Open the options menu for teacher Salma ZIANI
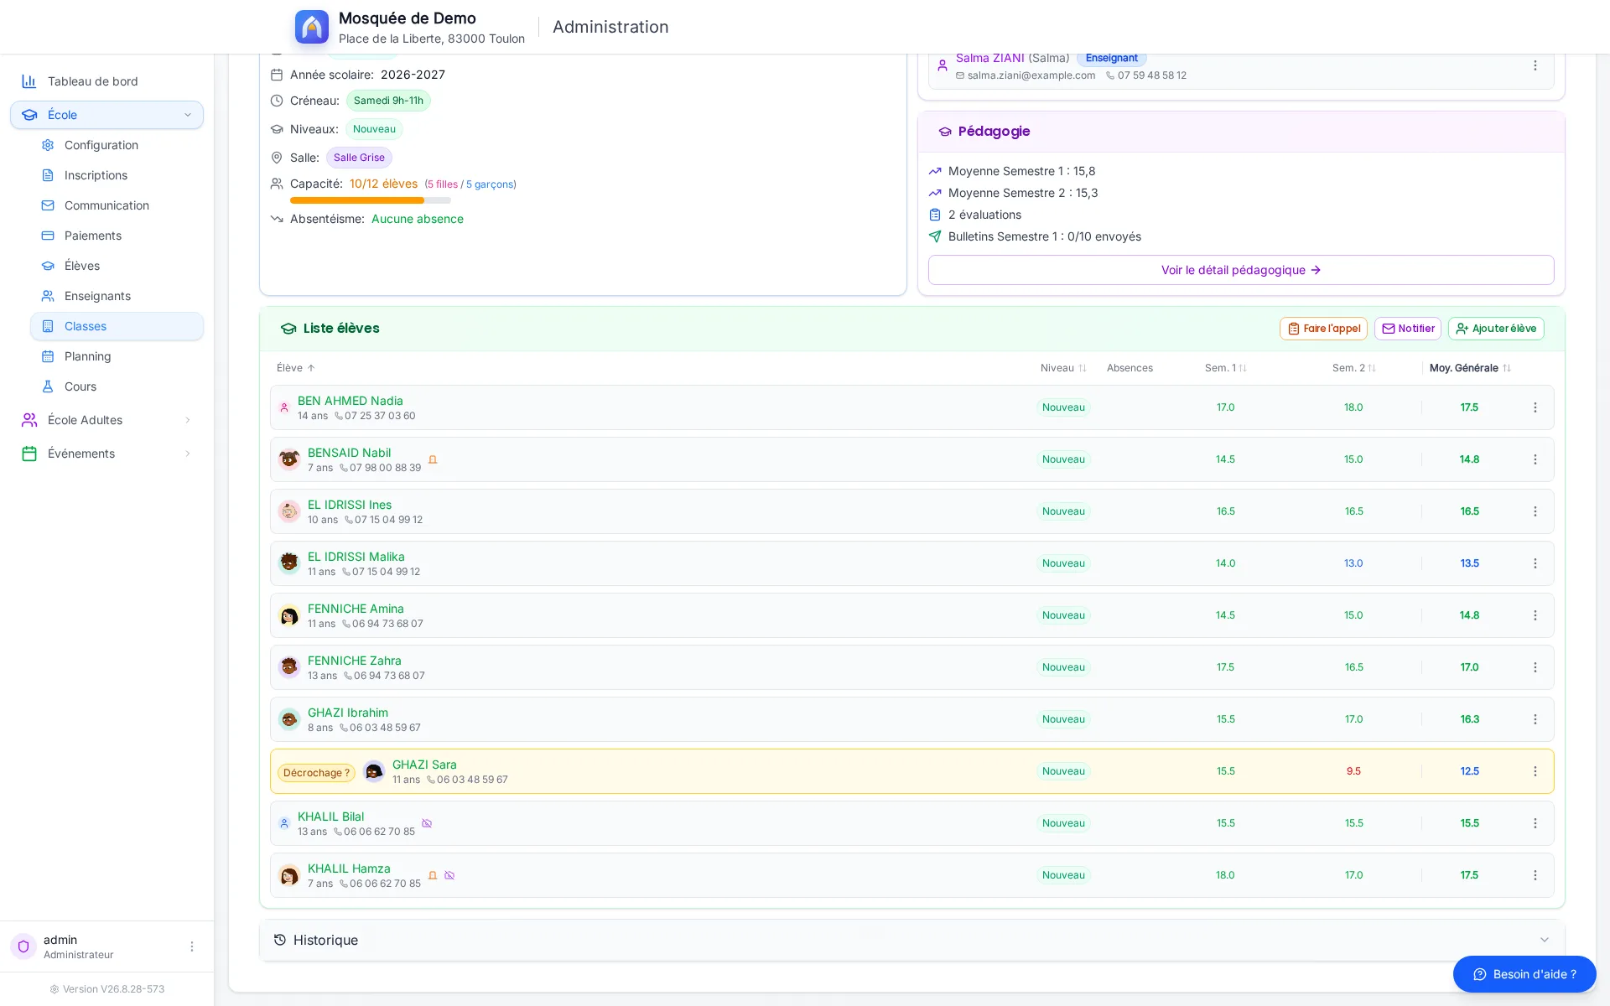1610x1006 pixels. point(1535,65)
